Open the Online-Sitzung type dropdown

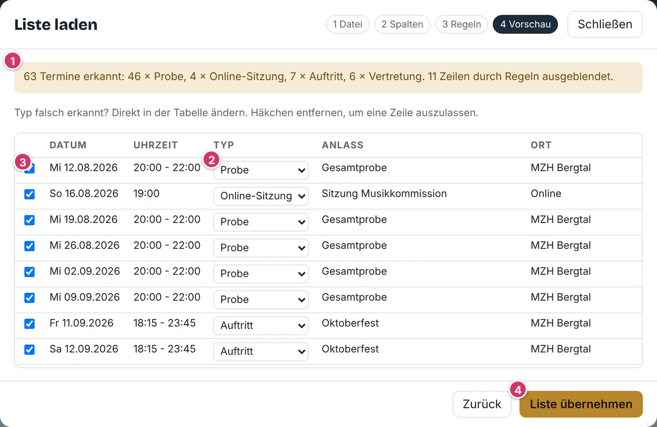(261, 196)
